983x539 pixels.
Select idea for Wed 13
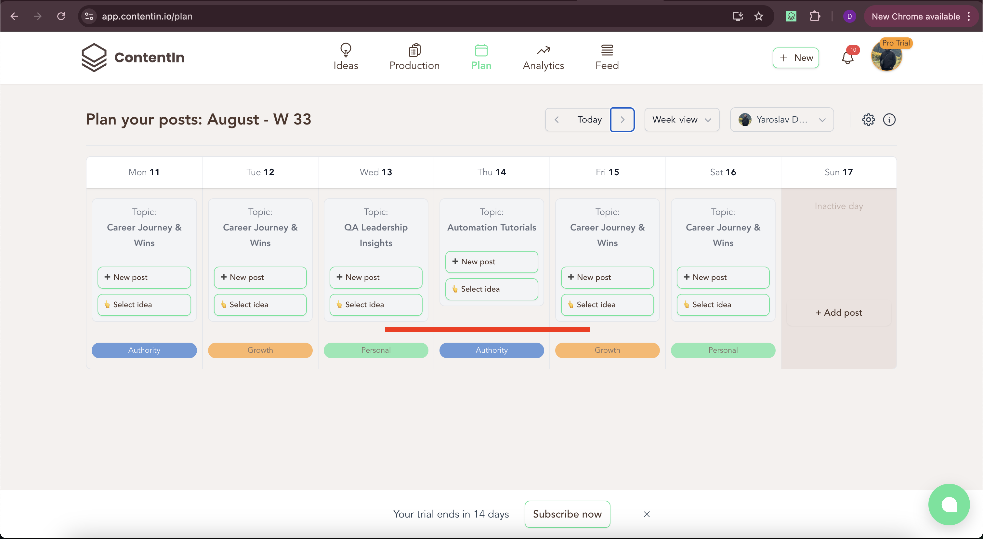point(376,304)
